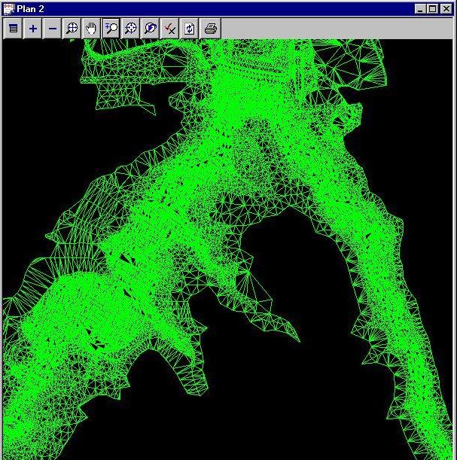Maximize the Plan 2 window

(x=433, y=9)
